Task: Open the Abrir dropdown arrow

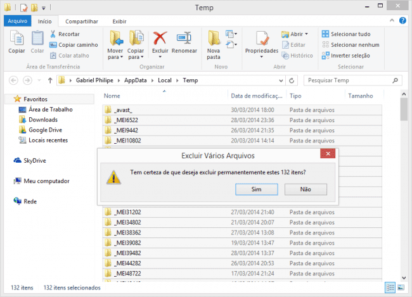Action: coord(306,34)
